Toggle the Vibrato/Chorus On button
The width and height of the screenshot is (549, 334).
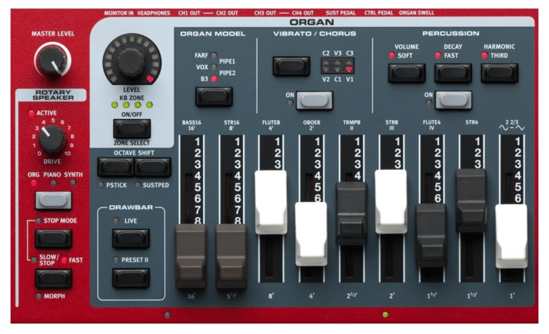point(315,101)
